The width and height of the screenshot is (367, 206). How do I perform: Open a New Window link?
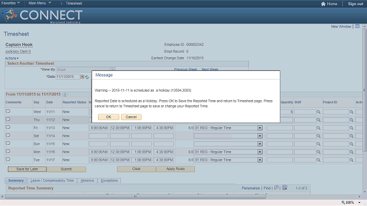click(x=341, y=27)
